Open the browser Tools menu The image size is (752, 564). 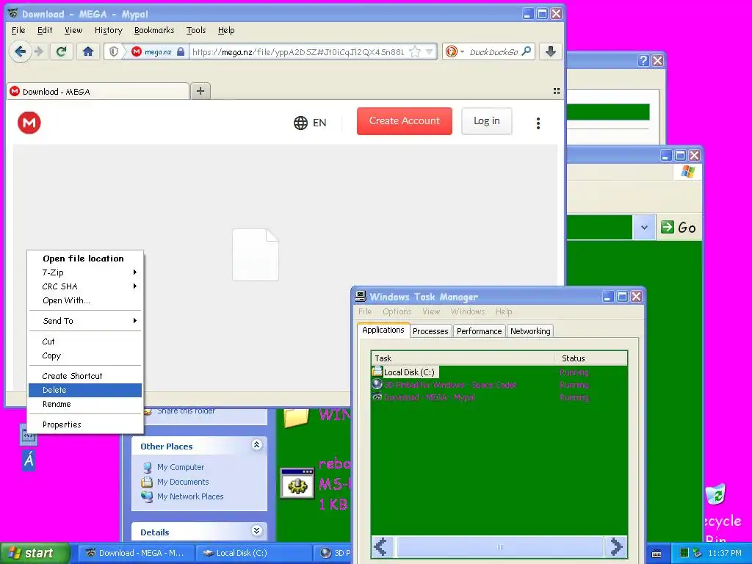coord(196,30)
